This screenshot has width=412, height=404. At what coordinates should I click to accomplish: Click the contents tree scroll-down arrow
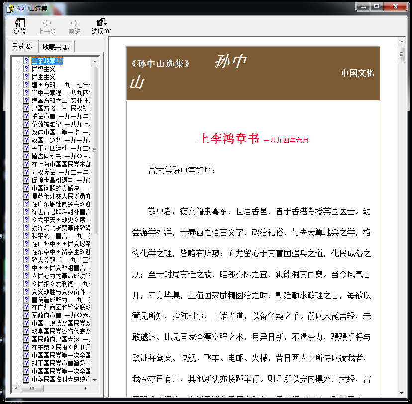95,380
